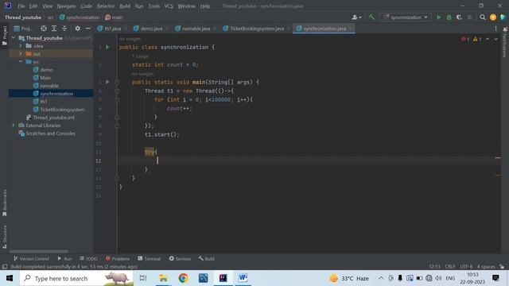The height and width of the screenshot is (286, 509).
Task: Select runnable class in project tree
Action: click(x=49, y=86)
